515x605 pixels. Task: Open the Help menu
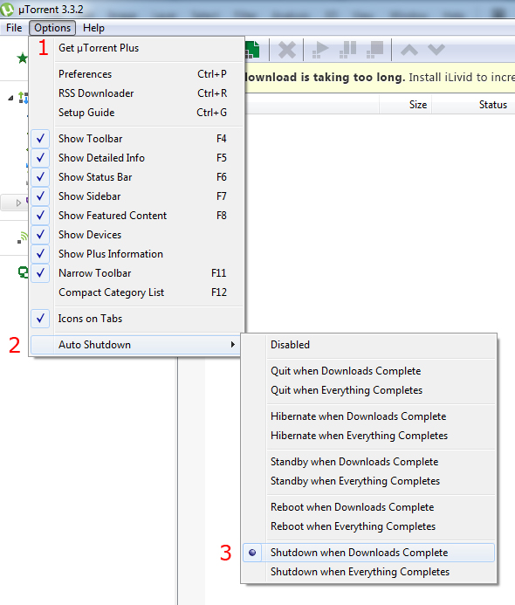[x=93, y=28]
